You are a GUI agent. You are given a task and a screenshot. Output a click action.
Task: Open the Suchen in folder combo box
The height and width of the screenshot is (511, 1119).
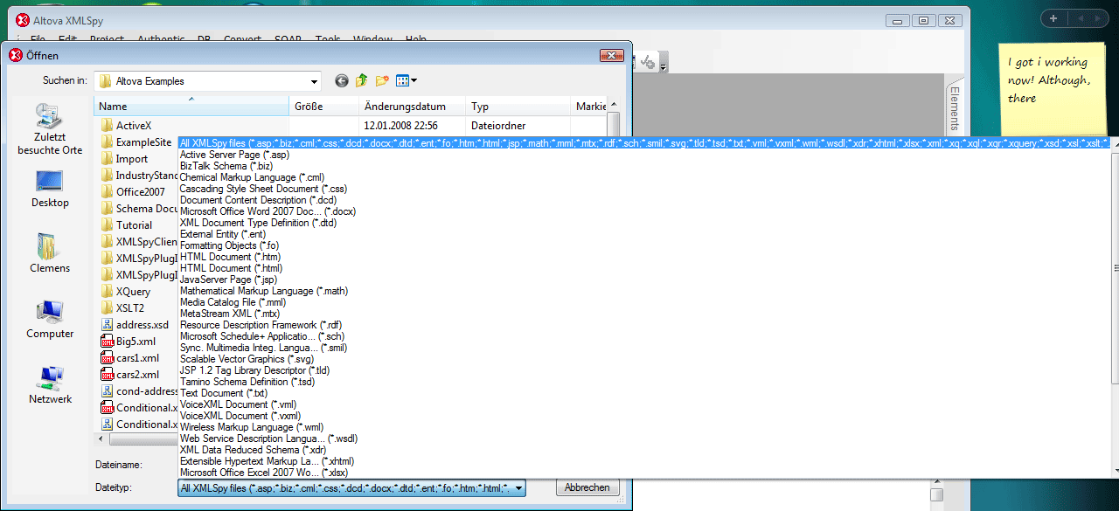[208, 81]
